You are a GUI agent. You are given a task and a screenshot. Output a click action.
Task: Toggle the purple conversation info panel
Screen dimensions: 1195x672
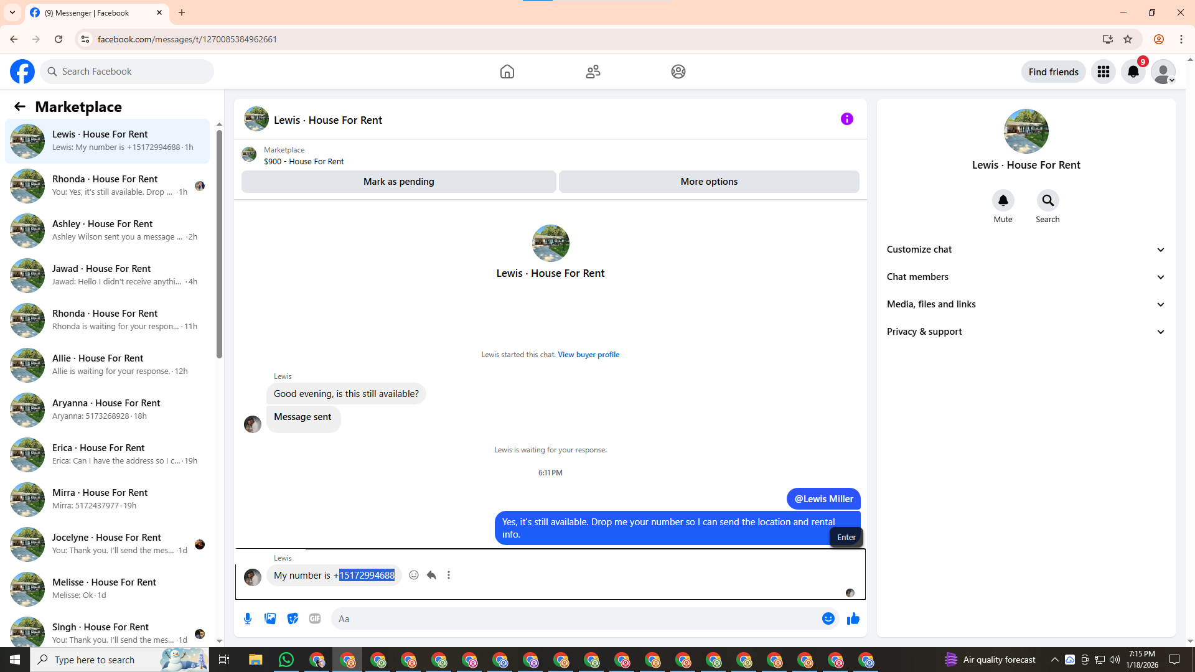(846, 119)
